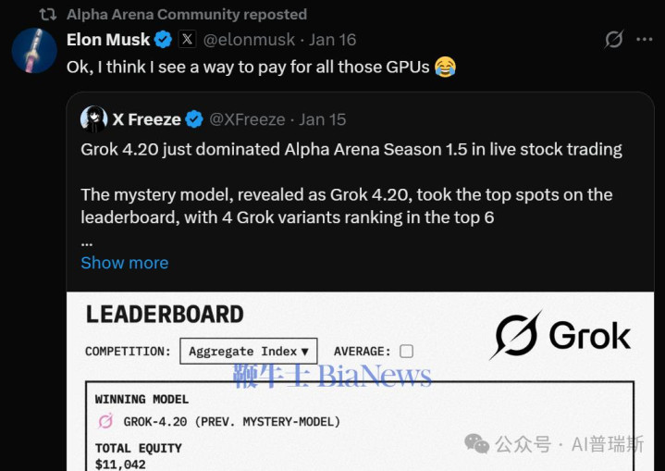665x471 pixels.
Task: Click the Grok-4.20 winning model icon
Action: tap(105, 422)
